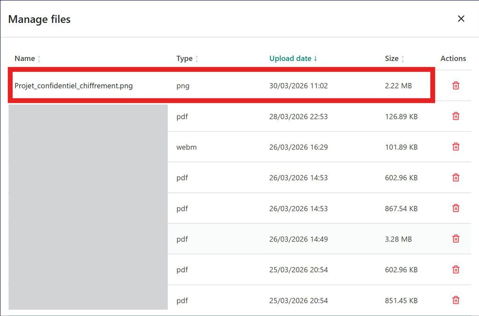
Task: Delete the webm file uploaded 26/03/2026 16:29
Action: point(456,147)
